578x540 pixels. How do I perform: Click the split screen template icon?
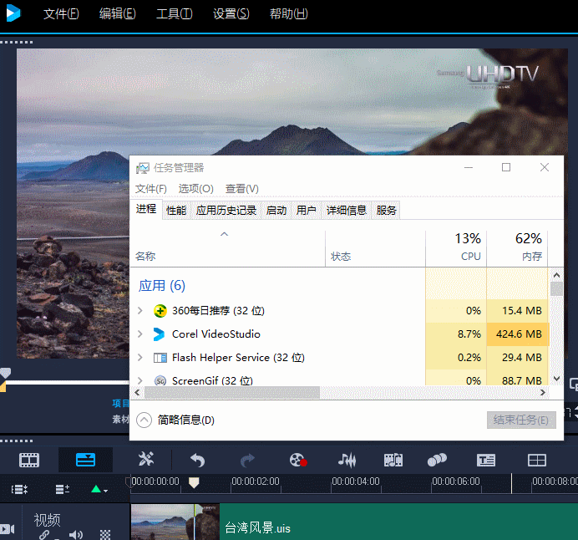(x=536, y=460)
